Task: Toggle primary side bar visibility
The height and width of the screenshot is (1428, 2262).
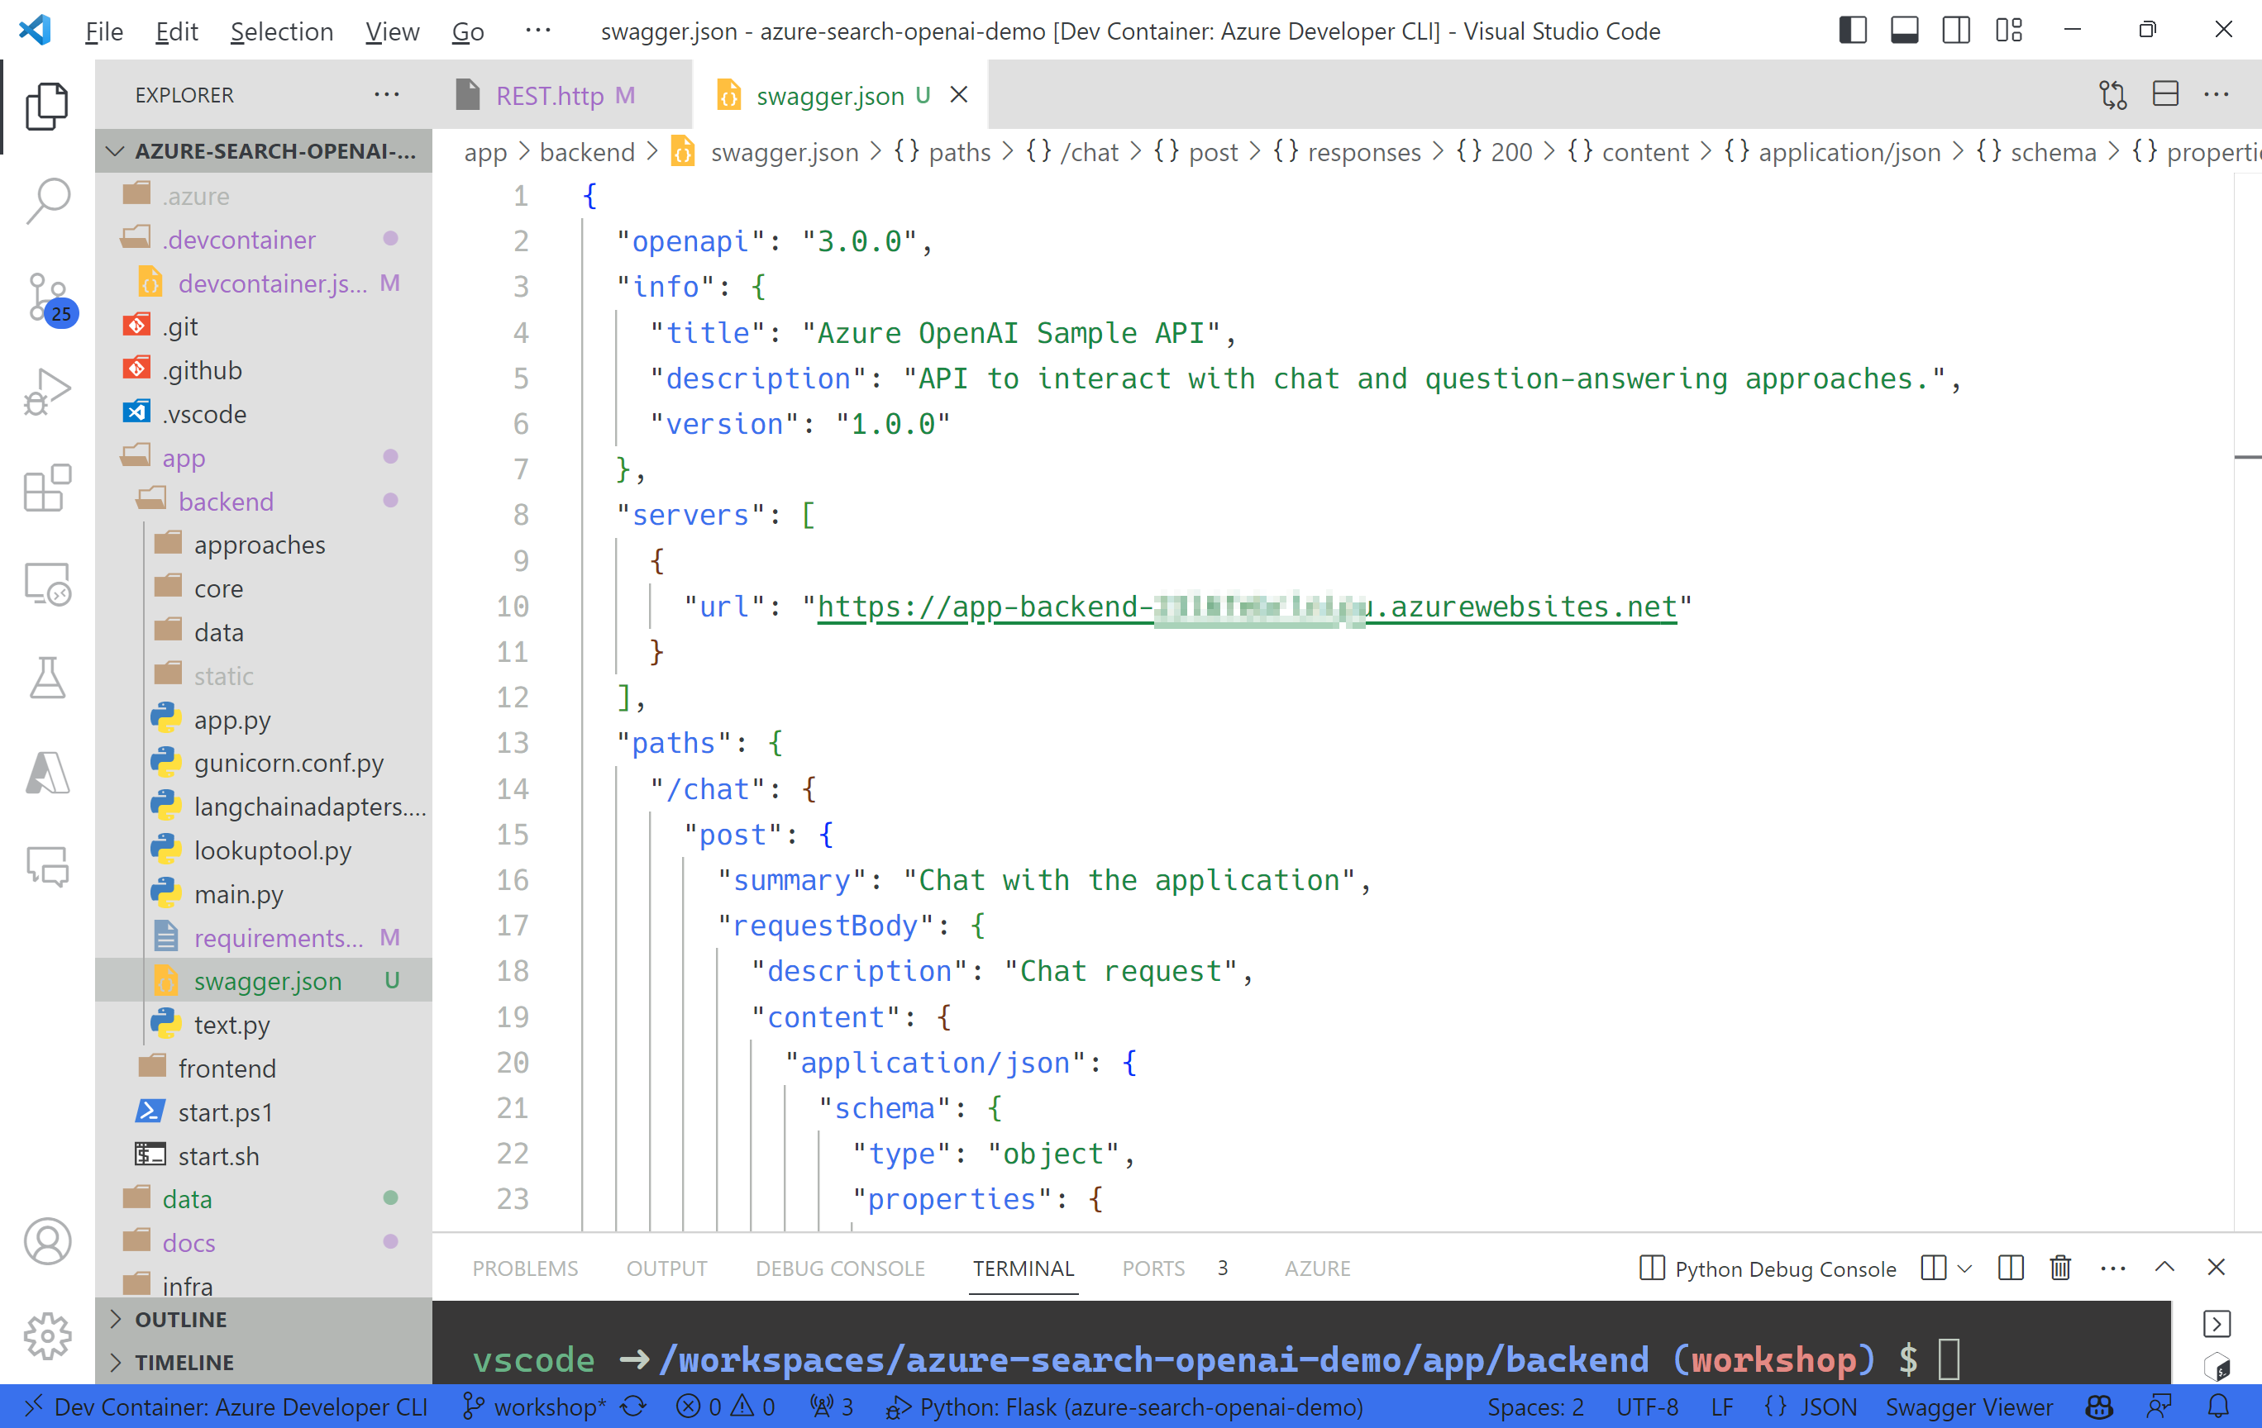Action: (1853, 31)
